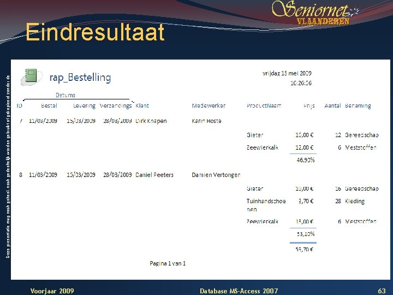393x295 pixels.
Task: Click the 46,90% subtotal
Action: pyautogui.click(x=306, y=160)
